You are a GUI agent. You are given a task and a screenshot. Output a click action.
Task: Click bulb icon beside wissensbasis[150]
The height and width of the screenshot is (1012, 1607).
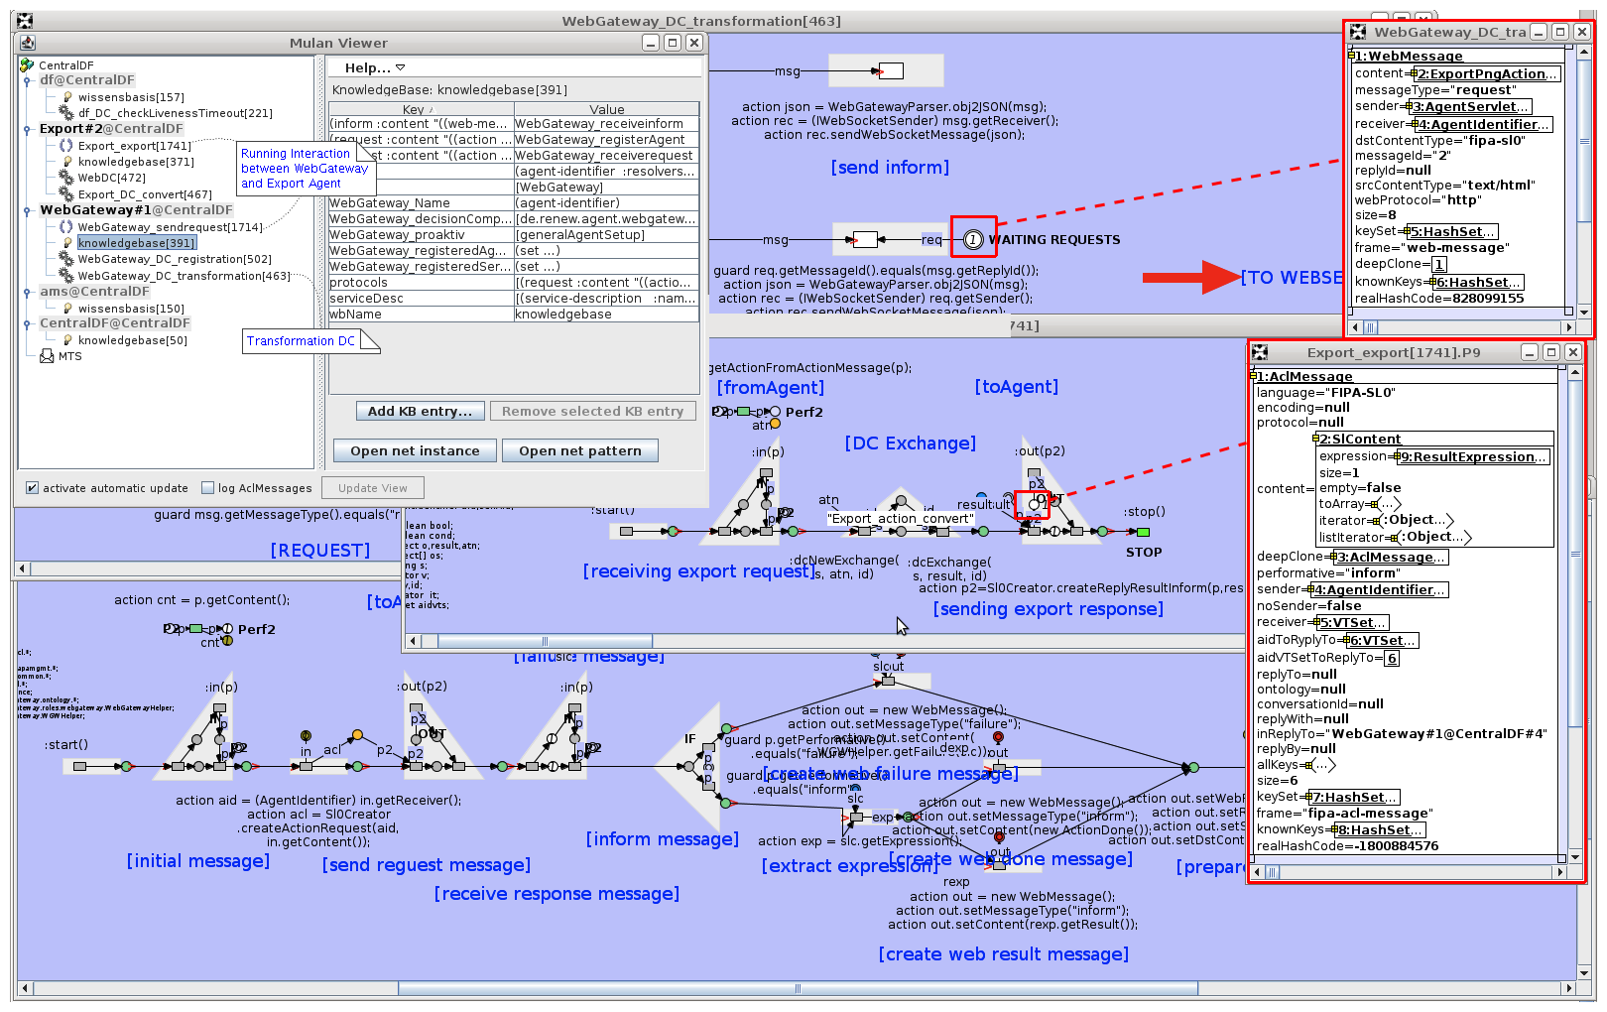tap(67, 309)
